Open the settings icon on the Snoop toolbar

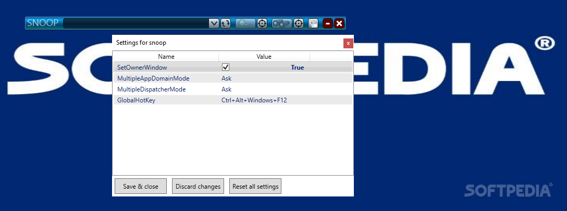(x=313, y=23)
